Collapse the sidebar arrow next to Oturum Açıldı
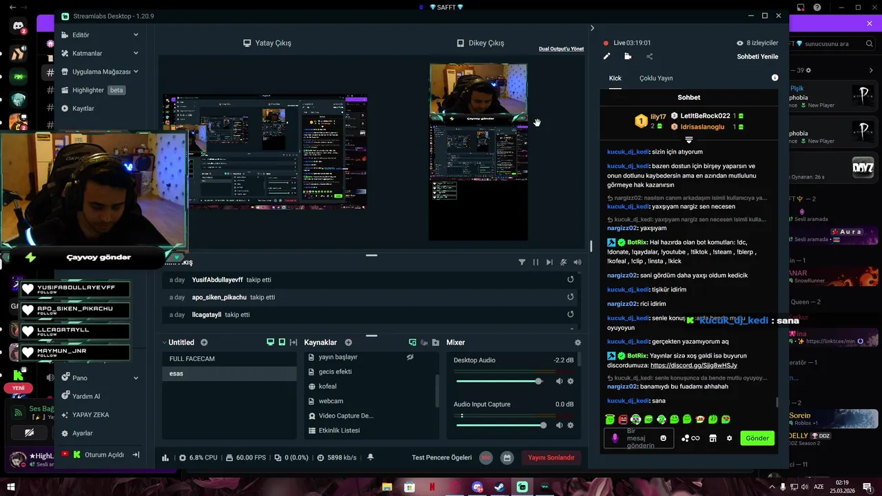 point(136,455)
